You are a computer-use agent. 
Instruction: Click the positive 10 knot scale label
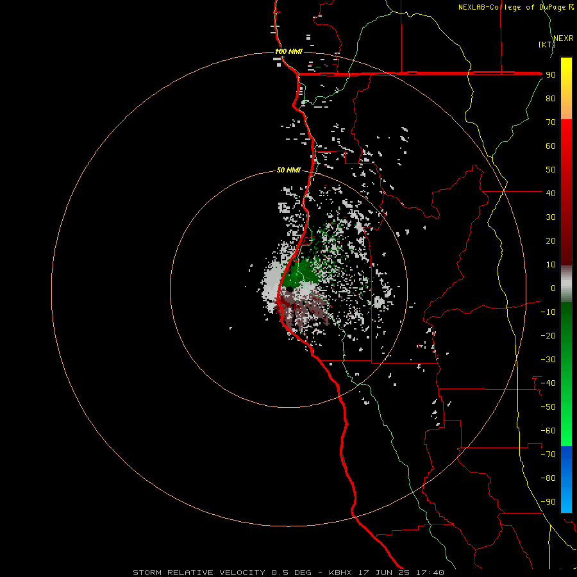[551, 265]
